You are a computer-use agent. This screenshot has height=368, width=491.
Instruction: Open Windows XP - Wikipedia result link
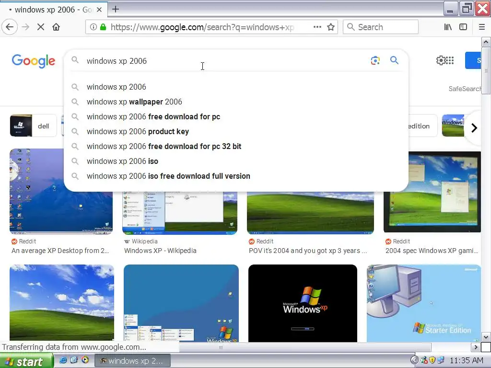160,251
